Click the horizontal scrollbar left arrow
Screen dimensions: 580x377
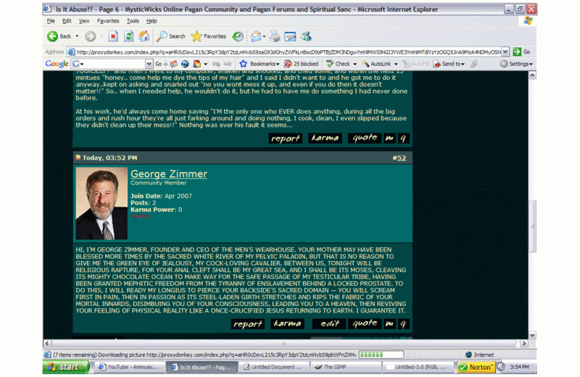(47, 344)
